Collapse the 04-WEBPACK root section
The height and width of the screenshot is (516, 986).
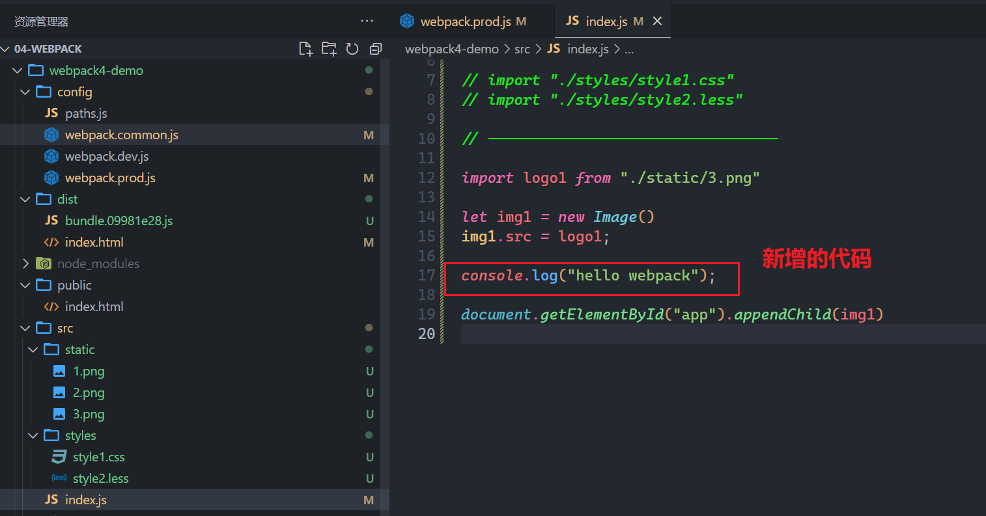pos(6,49)
